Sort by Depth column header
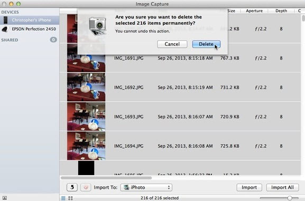The width and height of the screenshot is (305, 201). (281, 11)
